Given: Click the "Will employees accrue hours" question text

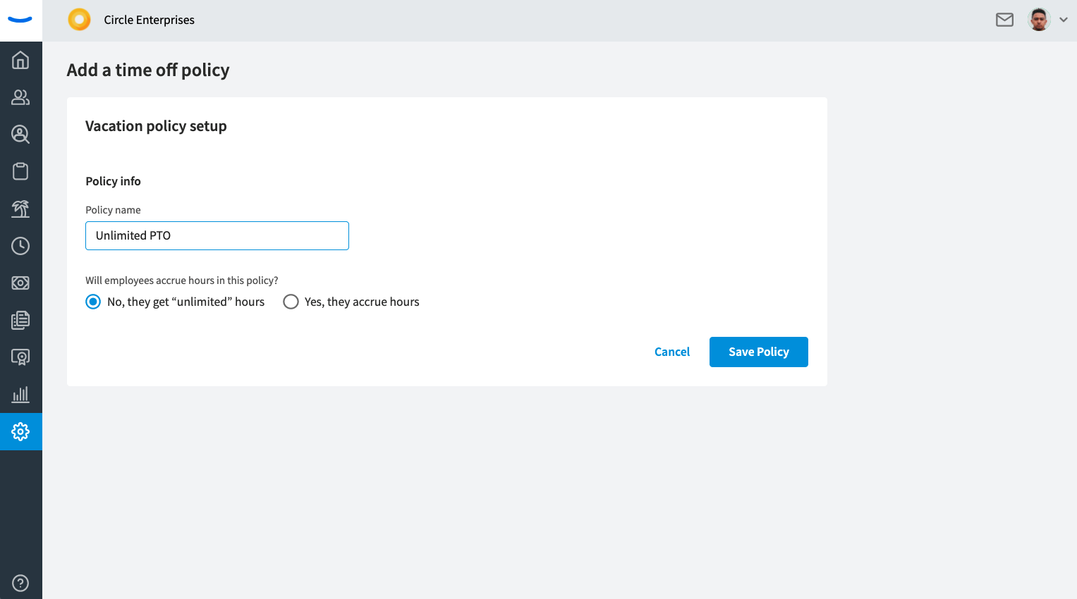Looking at the screenshot, I should [182, 280].
